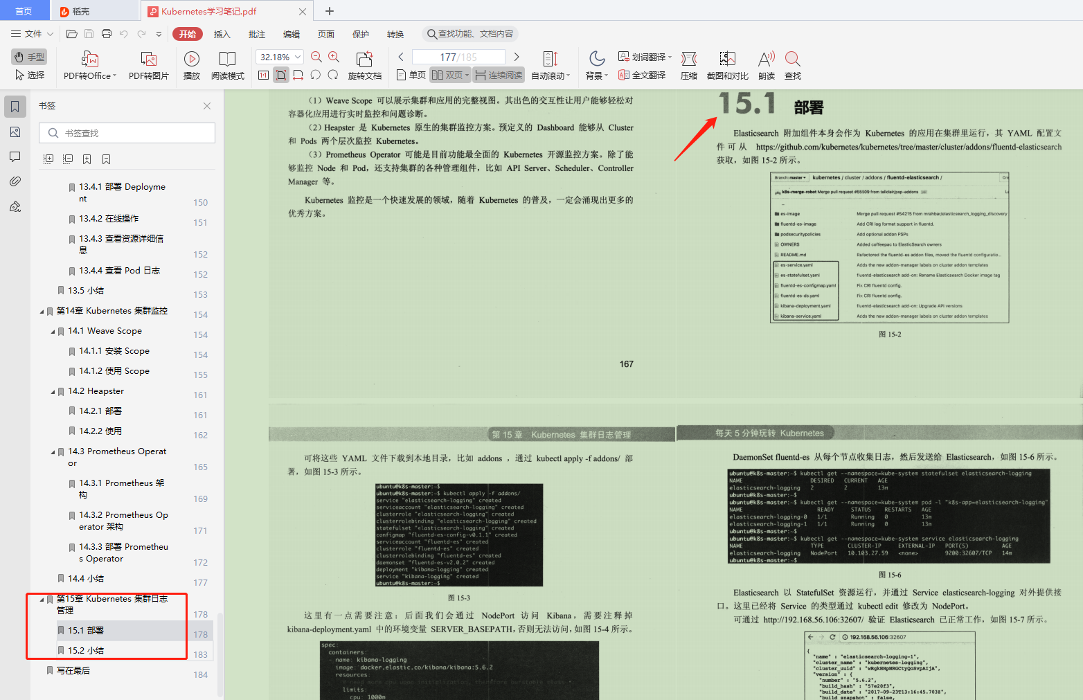
Task: Go to the previous page arrow
Action: 401,57
